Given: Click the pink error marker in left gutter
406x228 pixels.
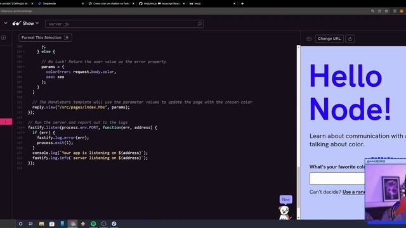Looking at the screenshot, I should coord(6,122).
